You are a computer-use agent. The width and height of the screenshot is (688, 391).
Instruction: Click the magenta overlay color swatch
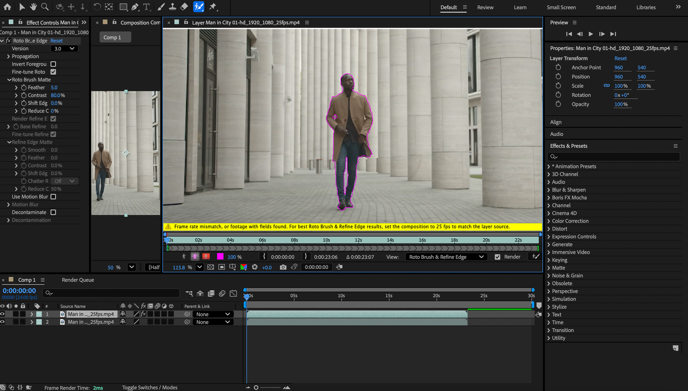[220, 257]
